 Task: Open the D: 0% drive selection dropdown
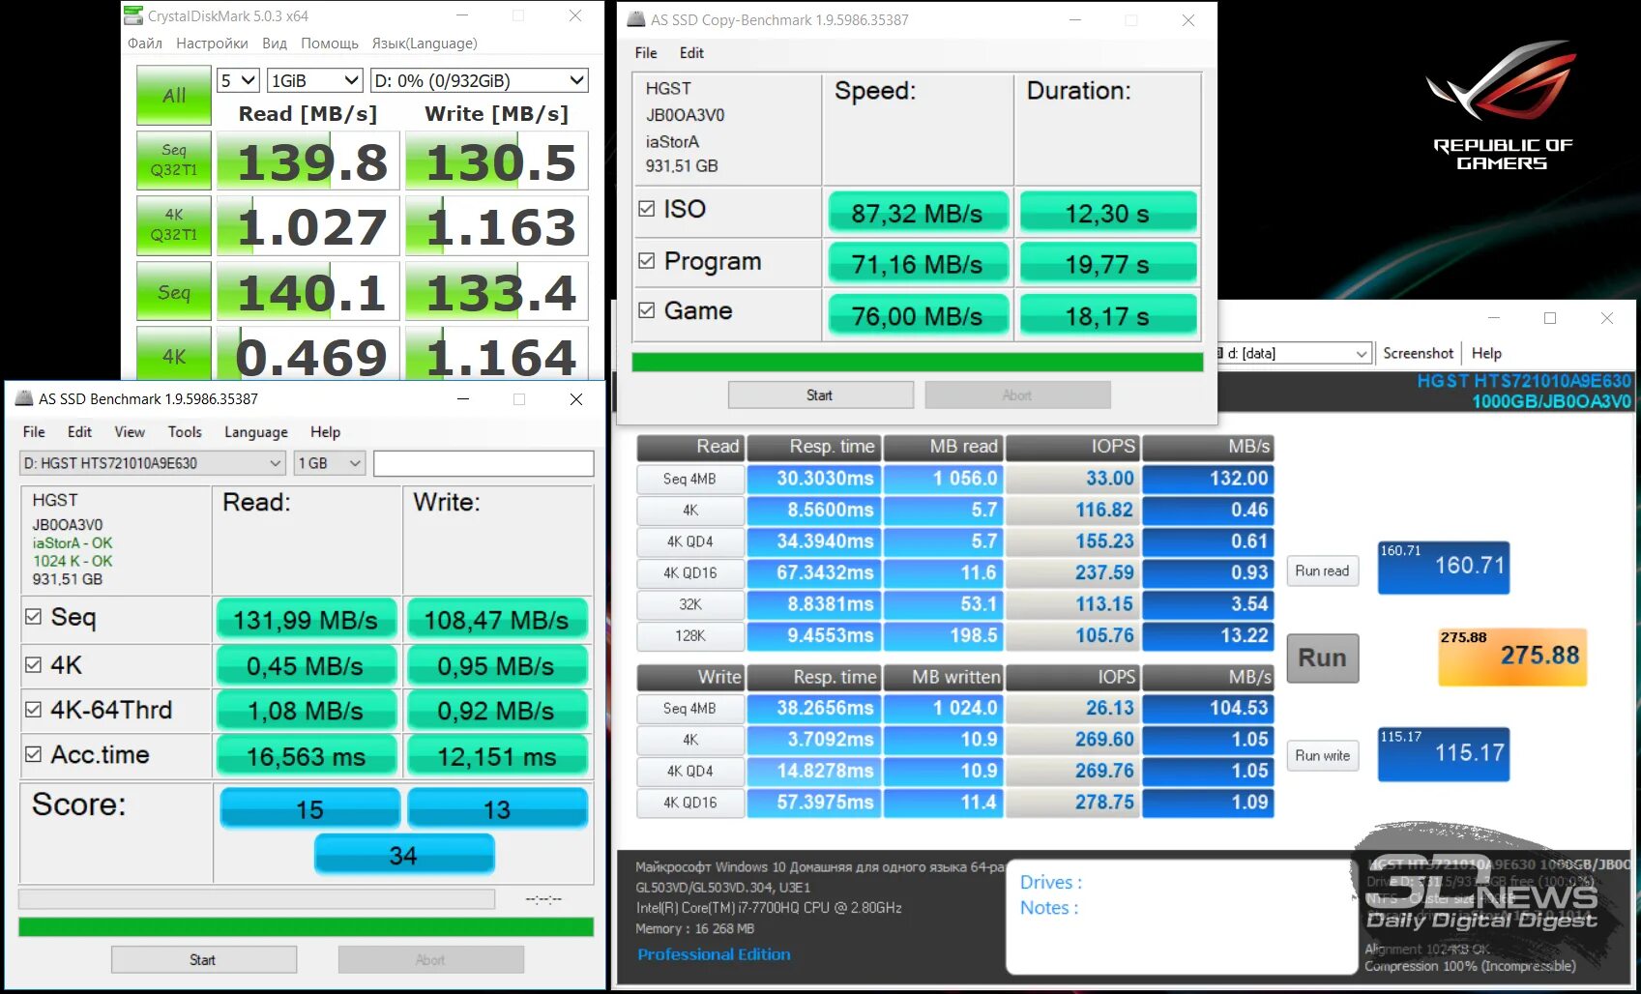point(480,80)
